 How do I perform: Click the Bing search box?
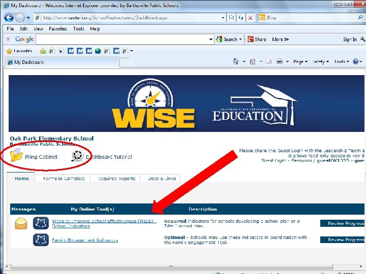point(311,18)
